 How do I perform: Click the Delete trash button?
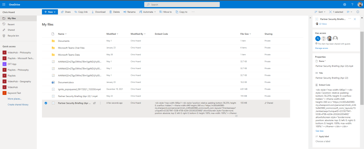pyautogui.click(x=115, y=12)
